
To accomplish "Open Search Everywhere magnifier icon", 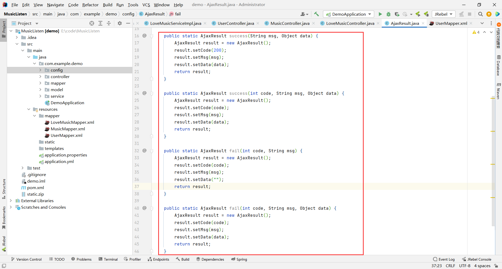I will tap(480, 14).
